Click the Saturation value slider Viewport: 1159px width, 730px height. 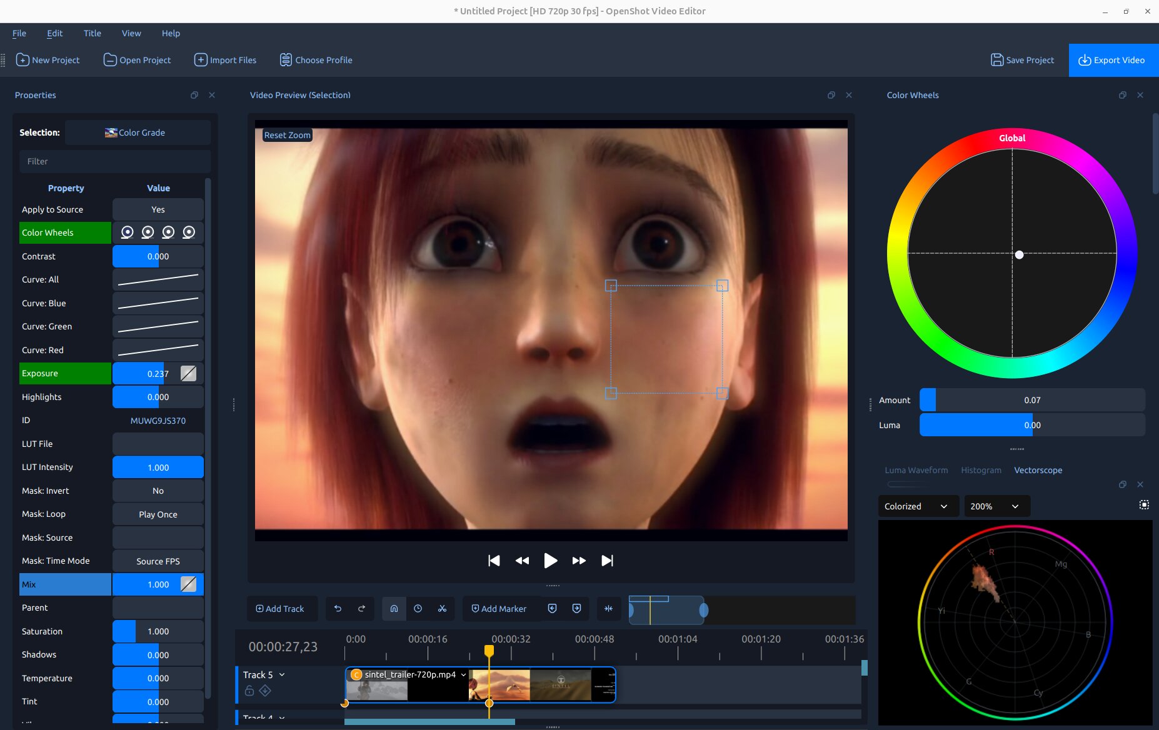pyautogui.click(x=158, y=631)
